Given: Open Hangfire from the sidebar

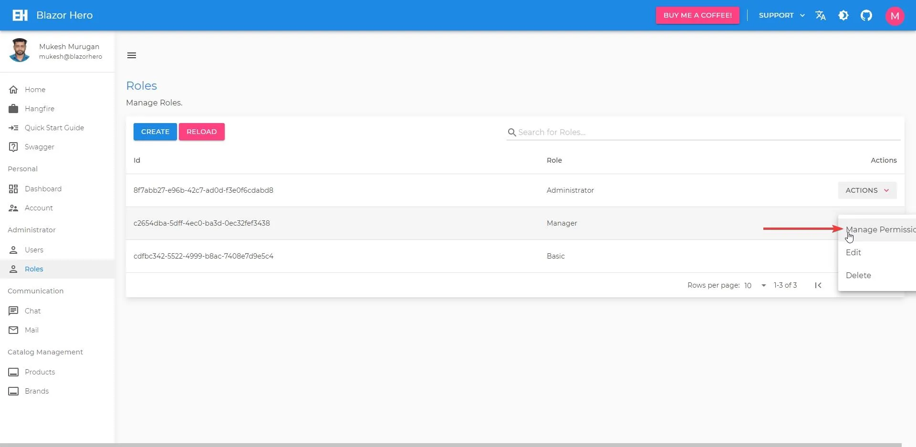Looking at the screenshot, I should tap(40, 108).
